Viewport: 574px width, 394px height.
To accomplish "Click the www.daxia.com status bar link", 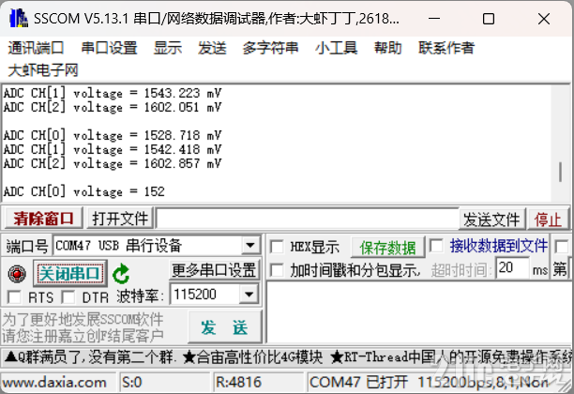I will pos(54,383).
